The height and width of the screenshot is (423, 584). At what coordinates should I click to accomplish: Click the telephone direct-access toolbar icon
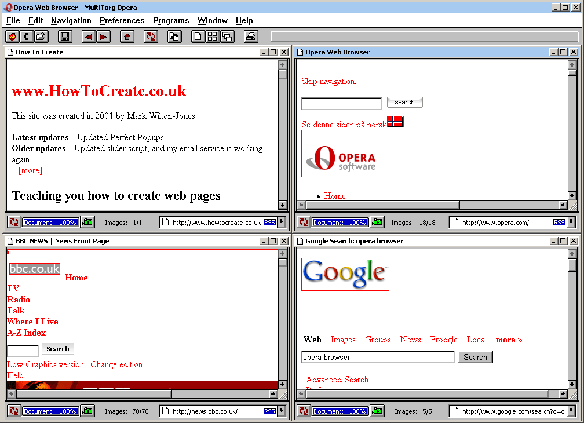click(27, 37)
